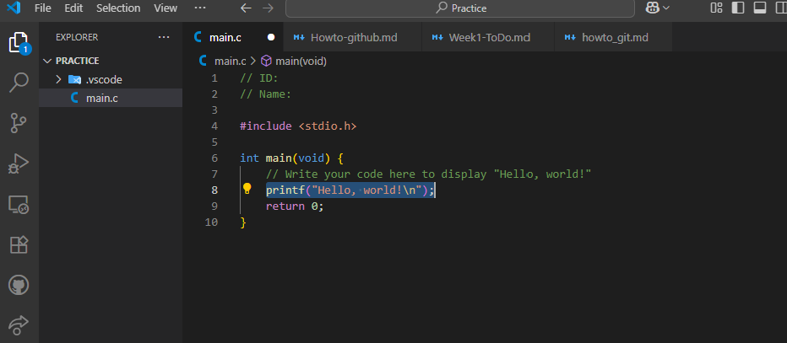This screenshot has height=343, width=787.
Task: Click the Explorer files icon
Action: [19, 42]
